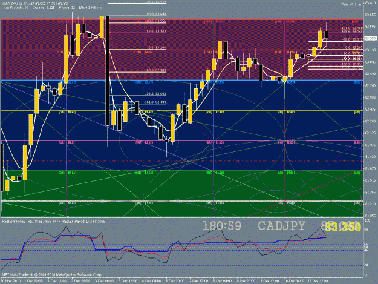Click the 82.435 price axis label
Viewport: 378px width, 284px height.
pyautogui.click(x=371, y=110)
